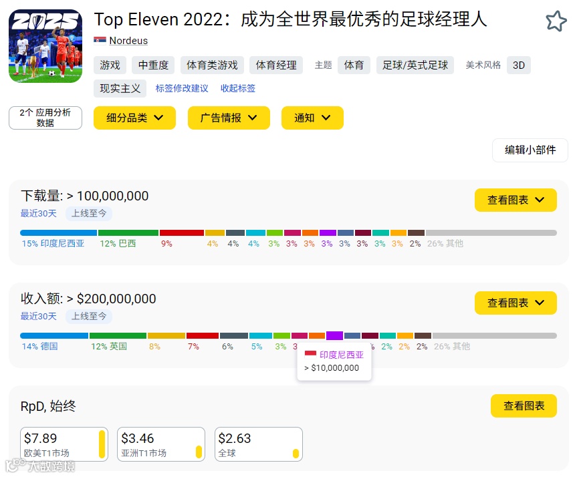The width and height of the screenshot is (573, 477).
Task: Click the green 巴西 downloads bar segment
Action: tap(128, 232)
